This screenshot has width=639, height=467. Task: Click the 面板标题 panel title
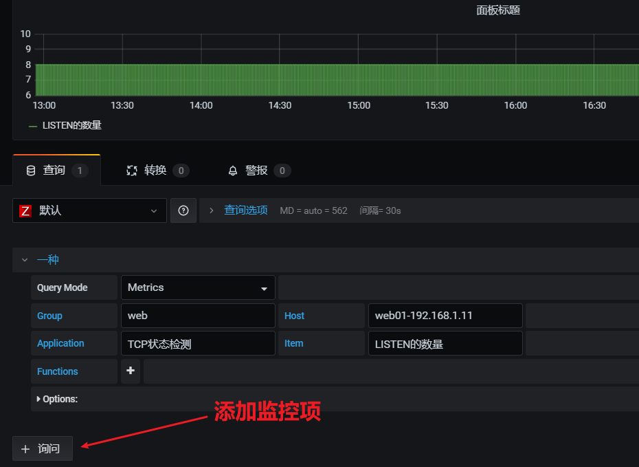pyautogui.click(x=498, y=10)
